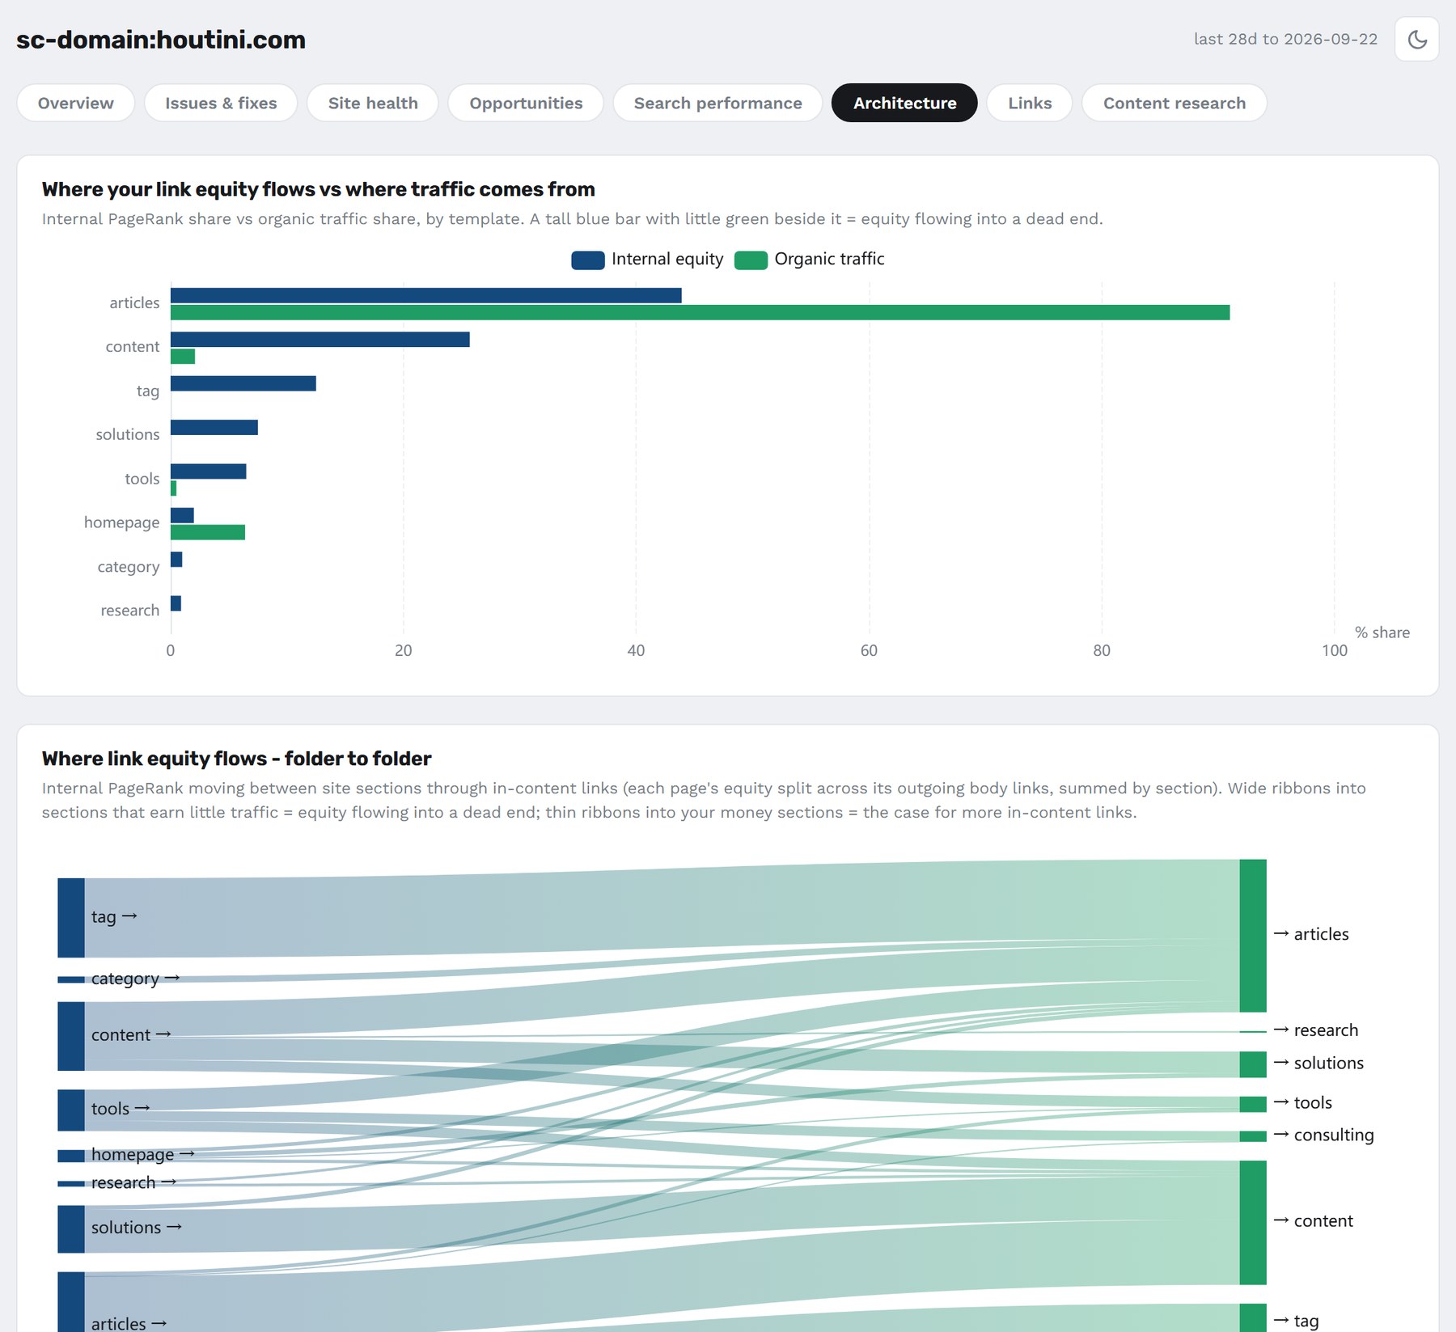Toggle Internal equity legend swatch
The width and height of the screenshot is (1456, 1332).
click(x=588, y=260)
